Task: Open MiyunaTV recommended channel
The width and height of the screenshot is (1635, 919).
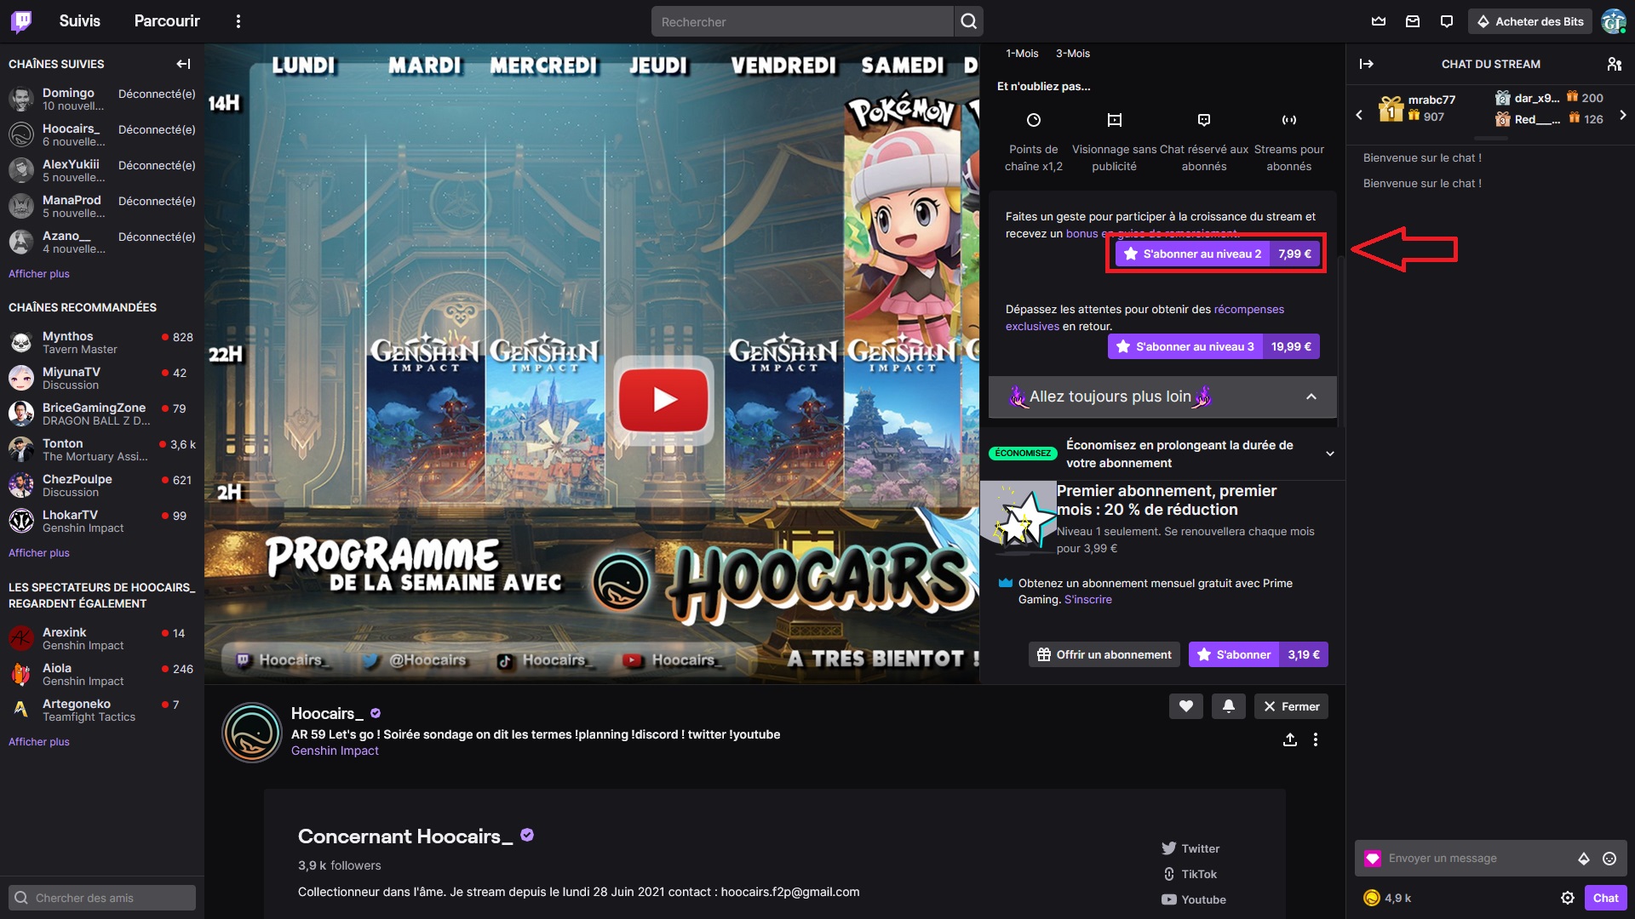Action: [x=102, y=379]
